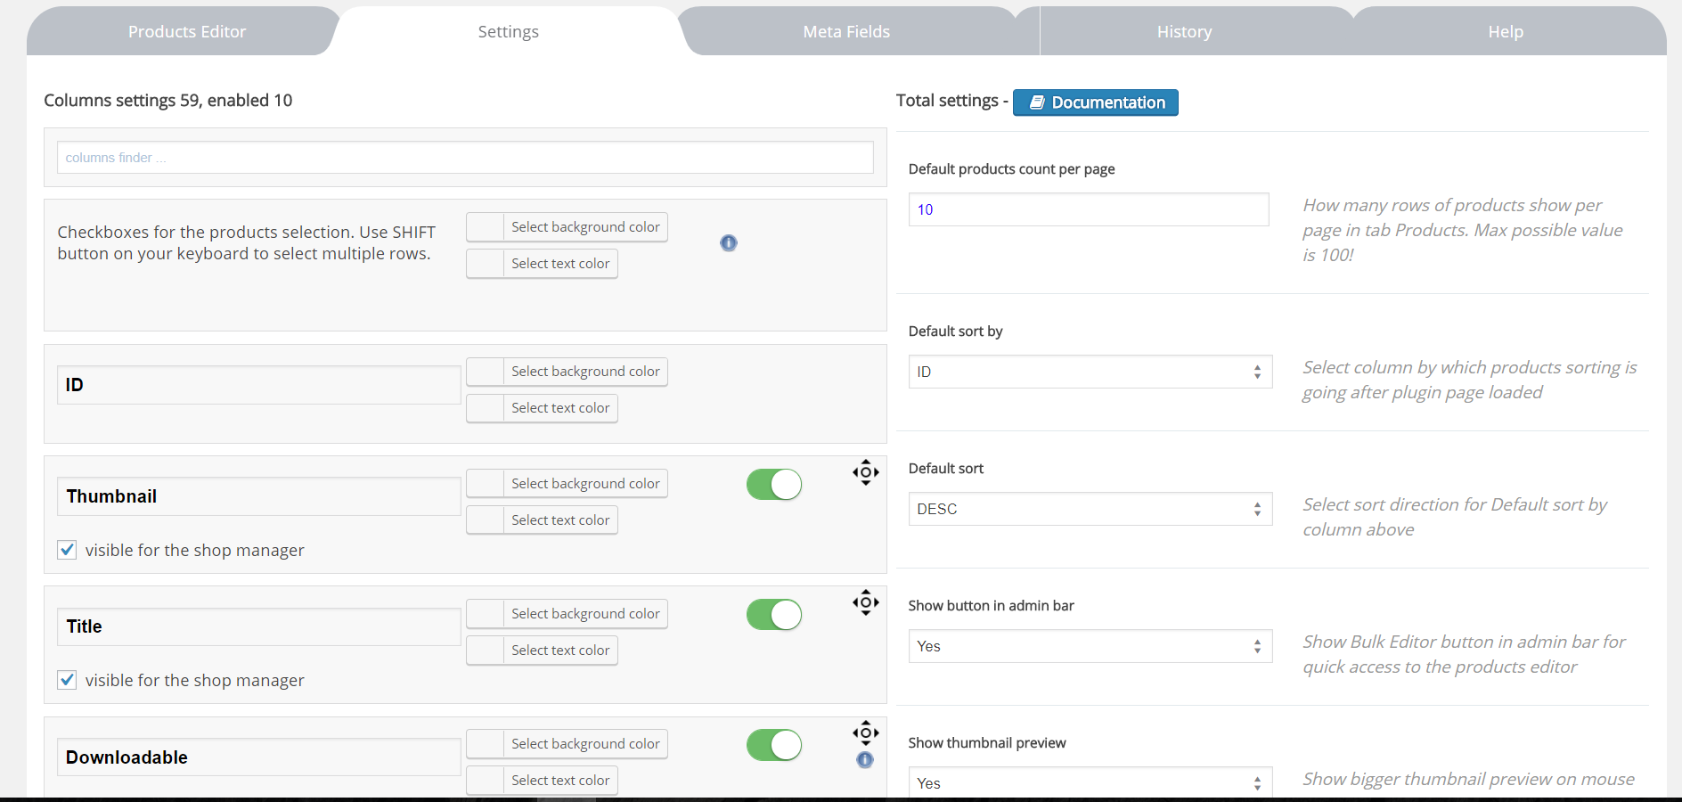Click the book icon on Documentation button
Viewport: 1682px width, 802px height.
(x=1037, y=102)
